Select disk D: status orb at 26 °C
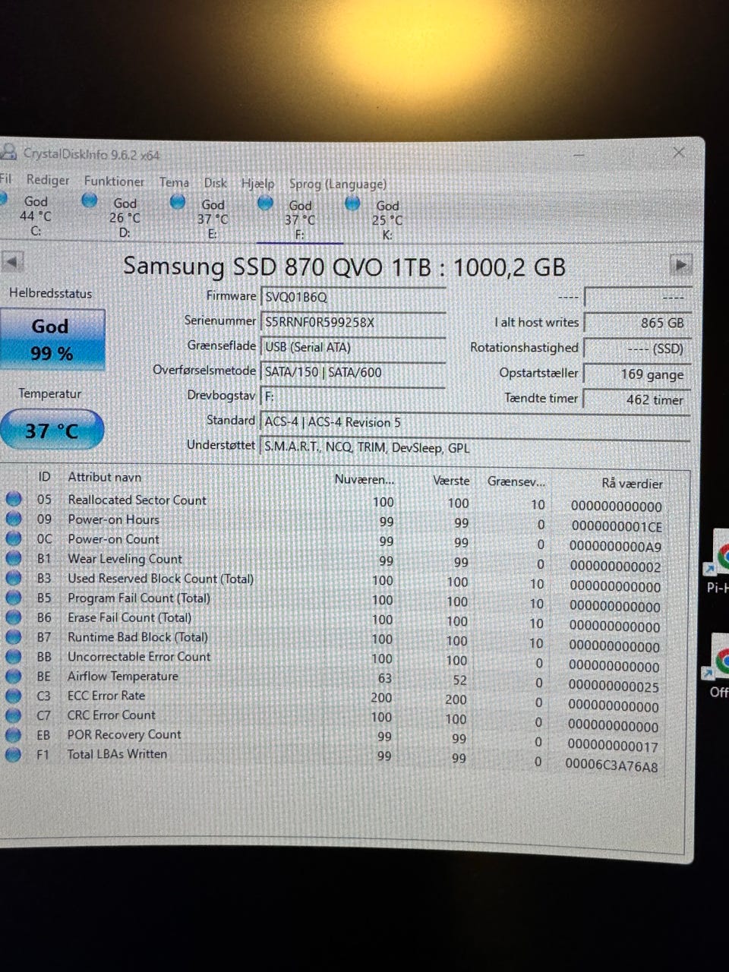 [x=90, y=200]
